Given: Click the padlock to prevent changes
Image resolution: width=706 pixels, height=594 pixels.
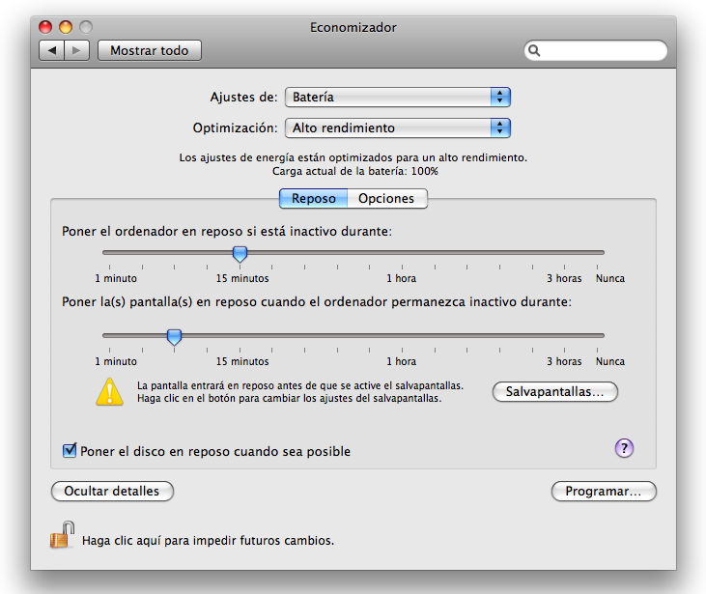Looking at the screenshot, I should click(63, 535).
